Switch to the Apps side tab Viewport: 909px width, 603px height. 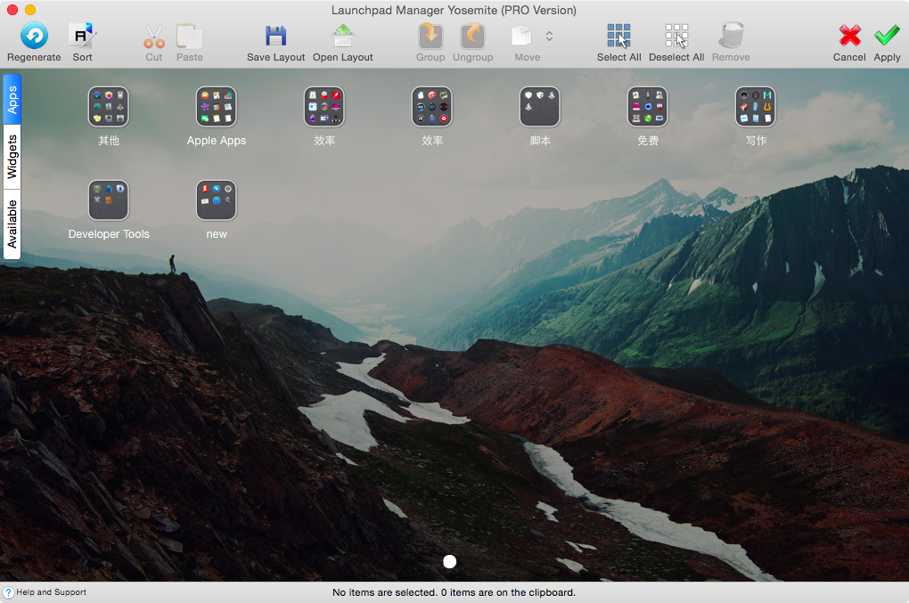click(12, 99)
